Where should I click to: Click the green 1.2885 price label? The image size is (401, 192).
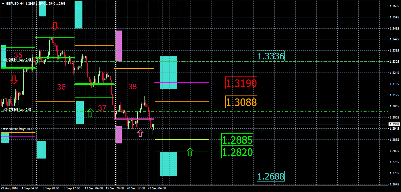(x=237, y=140)
